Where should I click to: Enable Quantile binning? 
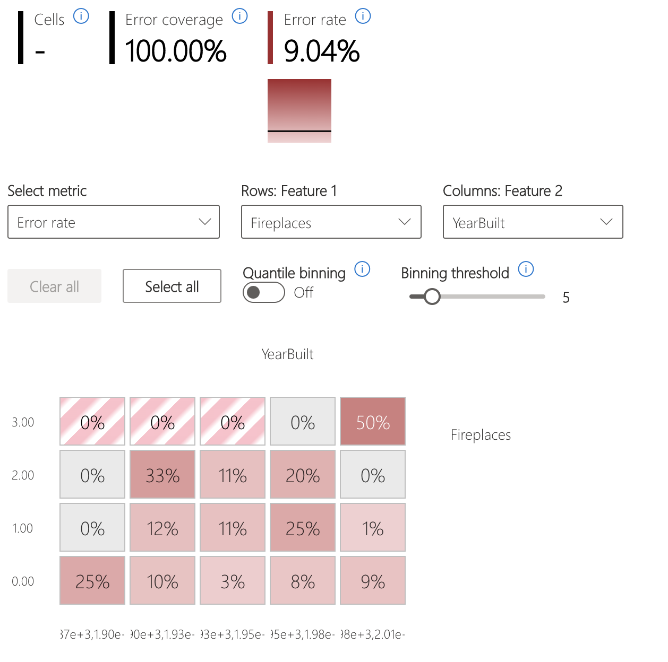tap(263, 292)
